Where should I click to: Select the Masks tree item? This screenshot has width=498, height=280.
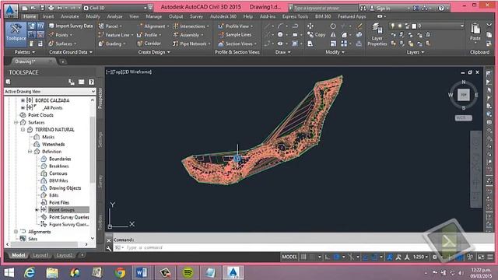[48, 137]
